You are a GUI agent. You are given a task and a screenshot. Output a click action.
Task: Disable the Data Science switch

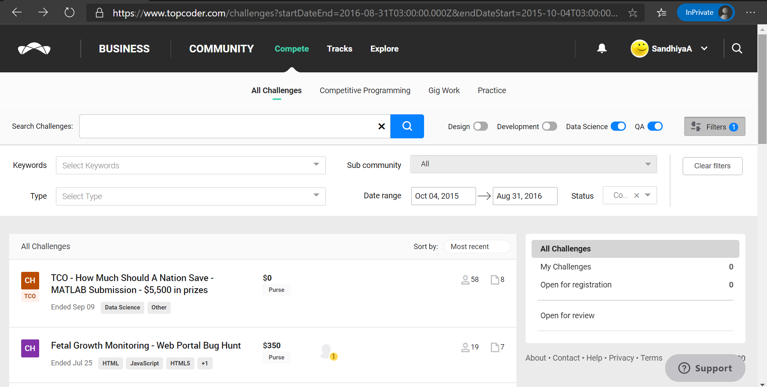[x=618, y=126]
